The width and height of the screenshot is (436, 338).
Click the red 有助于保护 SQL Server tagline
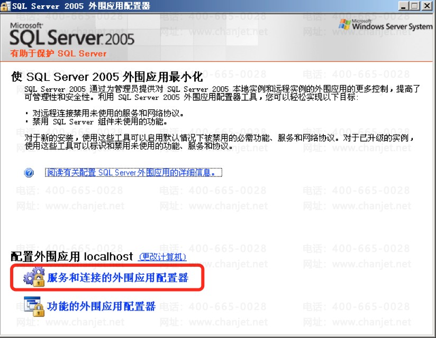(58, 53)
